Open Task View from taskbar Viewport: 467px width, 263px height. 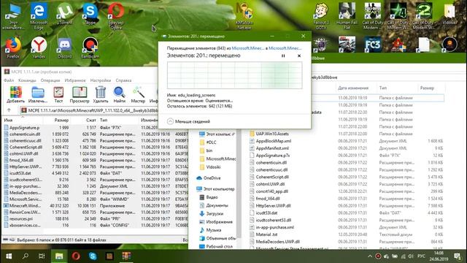(x=42, y=256)
